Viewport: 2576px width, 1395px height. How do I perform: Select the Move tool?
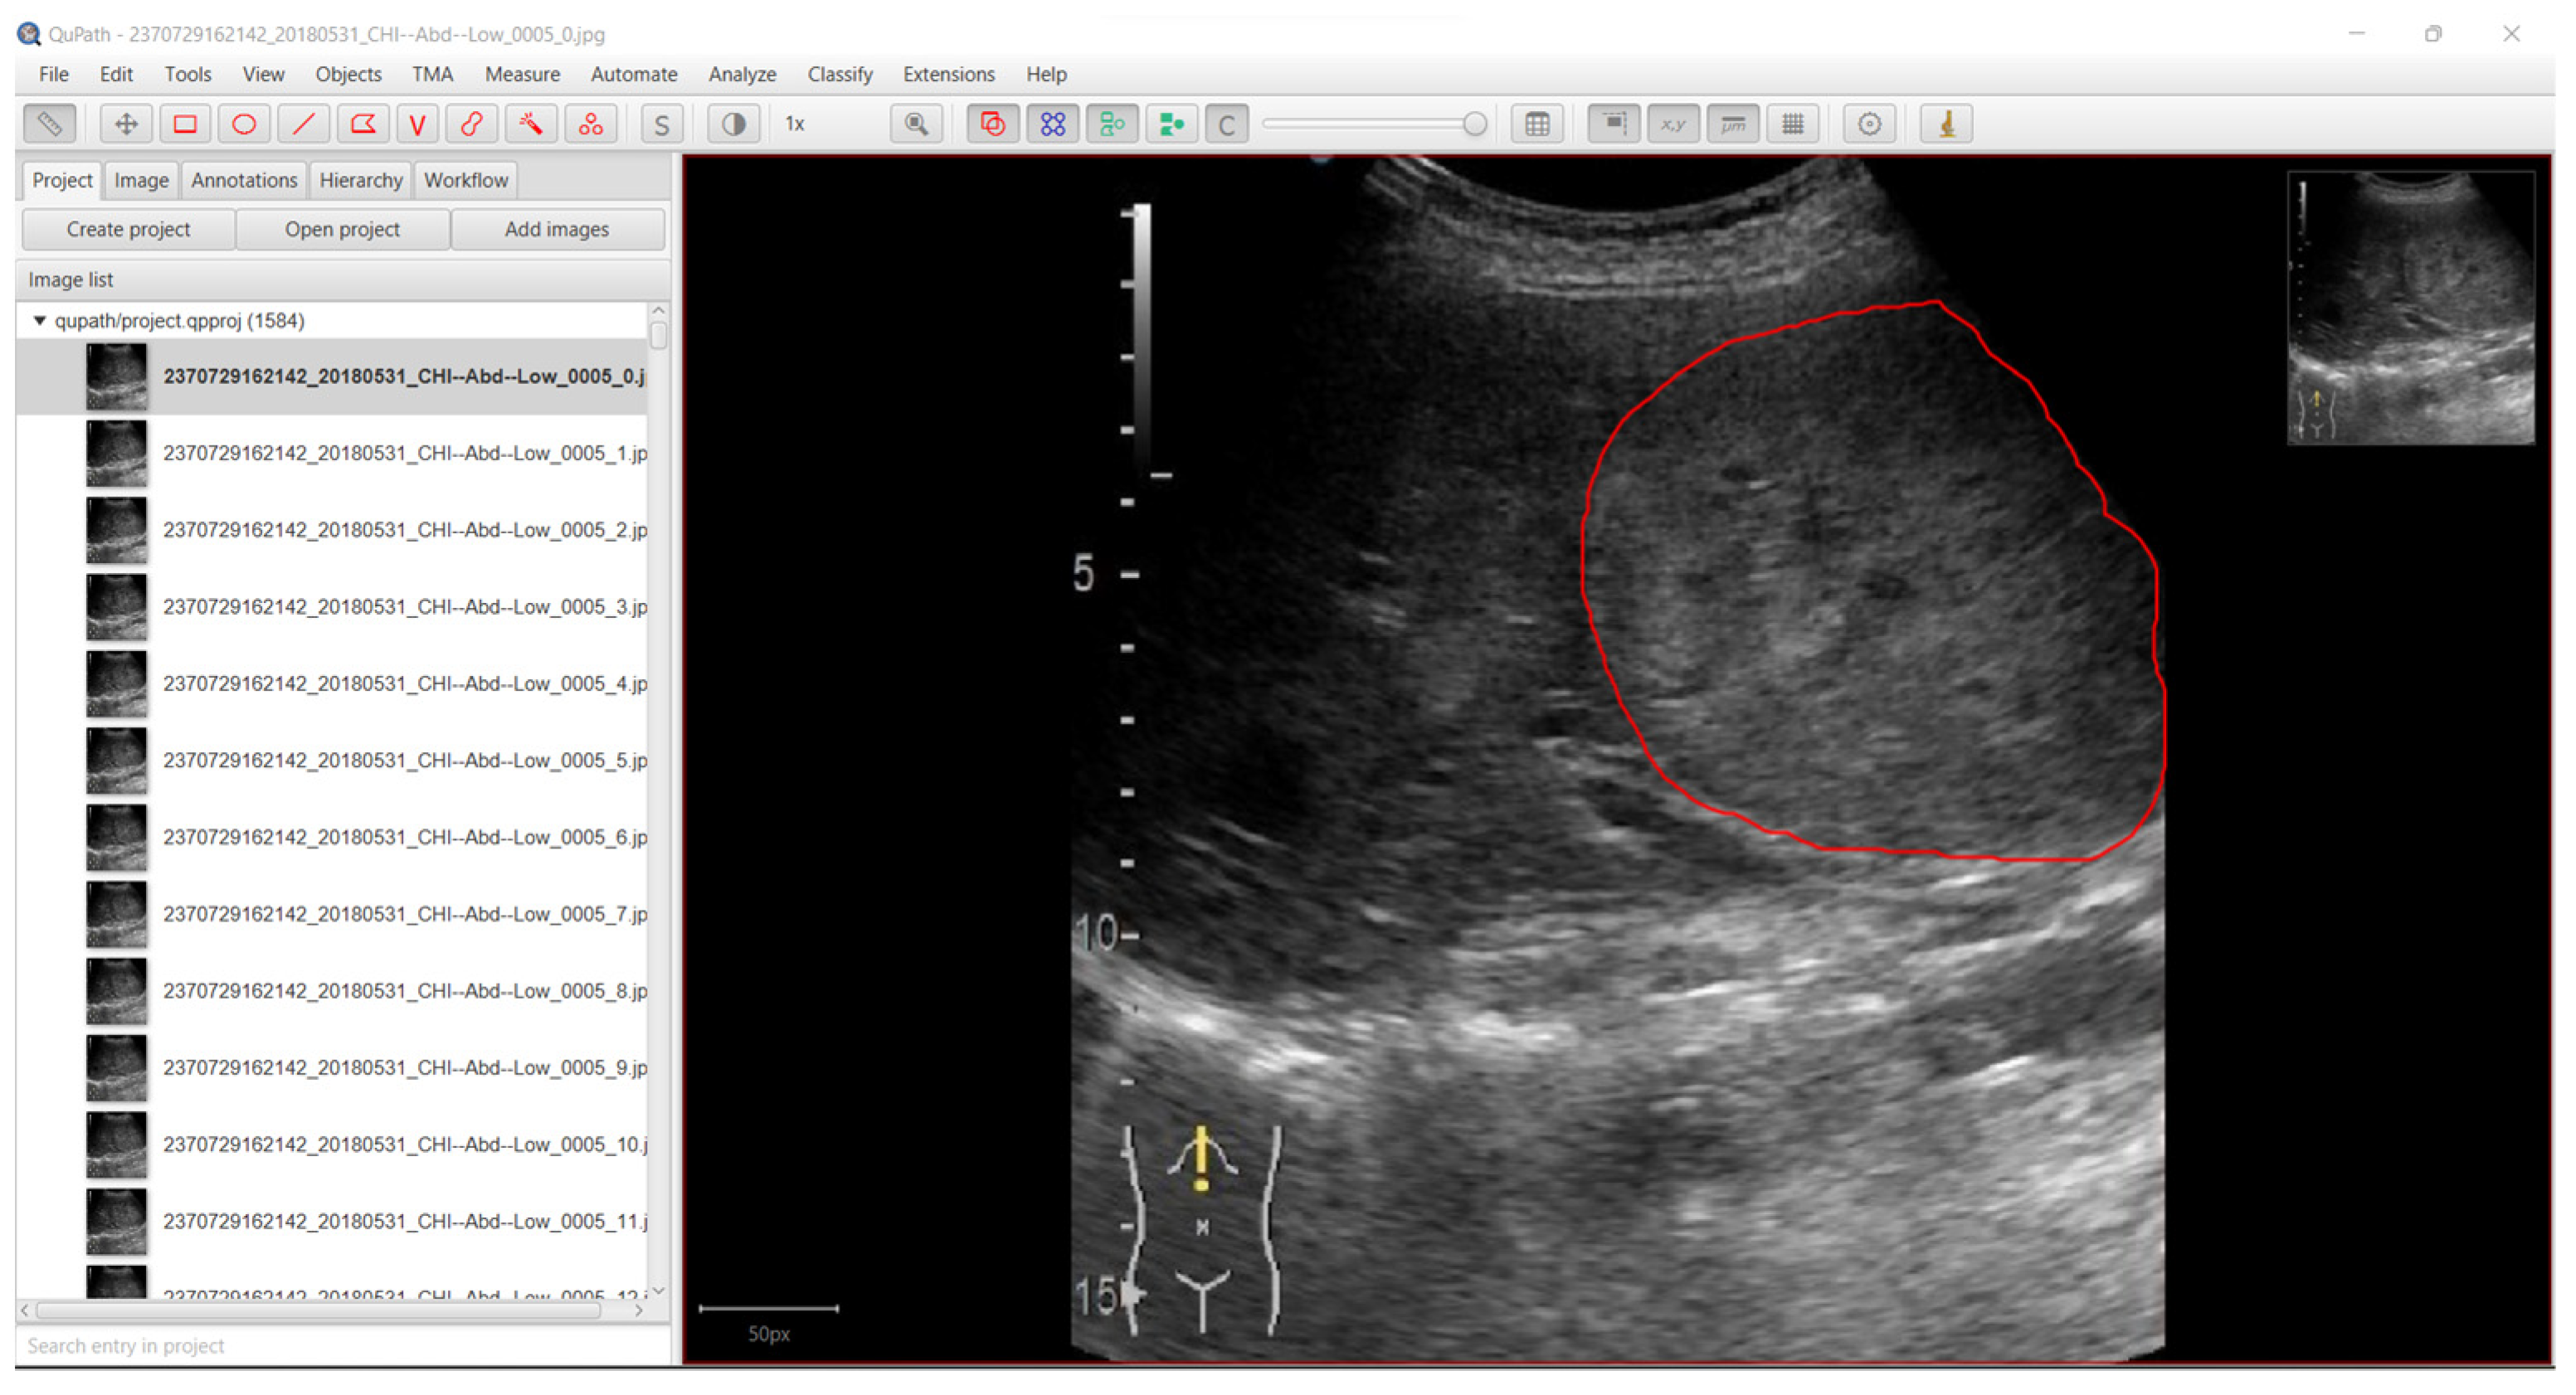click(x=126, y=124)
